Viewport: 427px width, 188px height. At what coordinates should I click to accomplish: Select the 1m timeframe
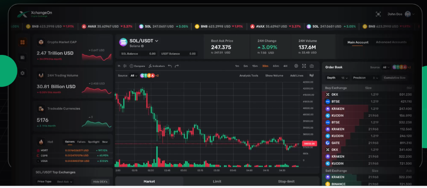pos(237,66)
